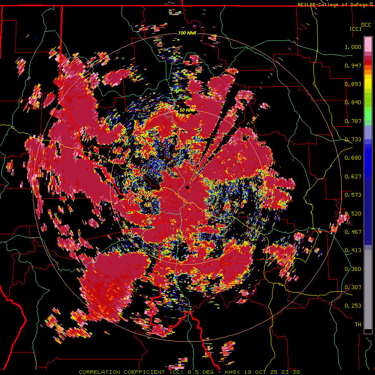Select the 0.680 scale value
Screen dimensions: 375x375
pyautogui.click(x=353, y=158)
